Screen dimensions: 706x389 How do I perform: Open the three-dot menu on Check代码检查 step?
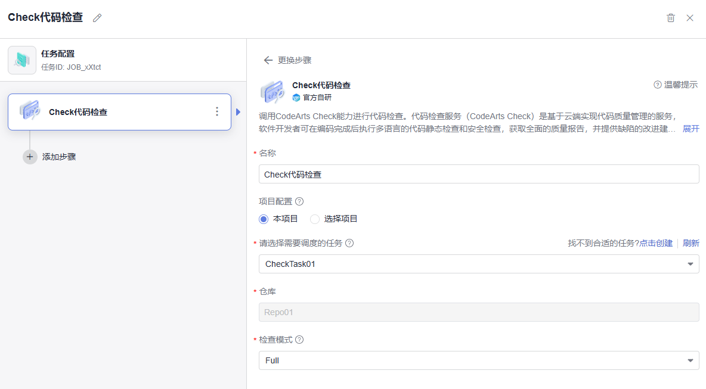coord(217,111)
